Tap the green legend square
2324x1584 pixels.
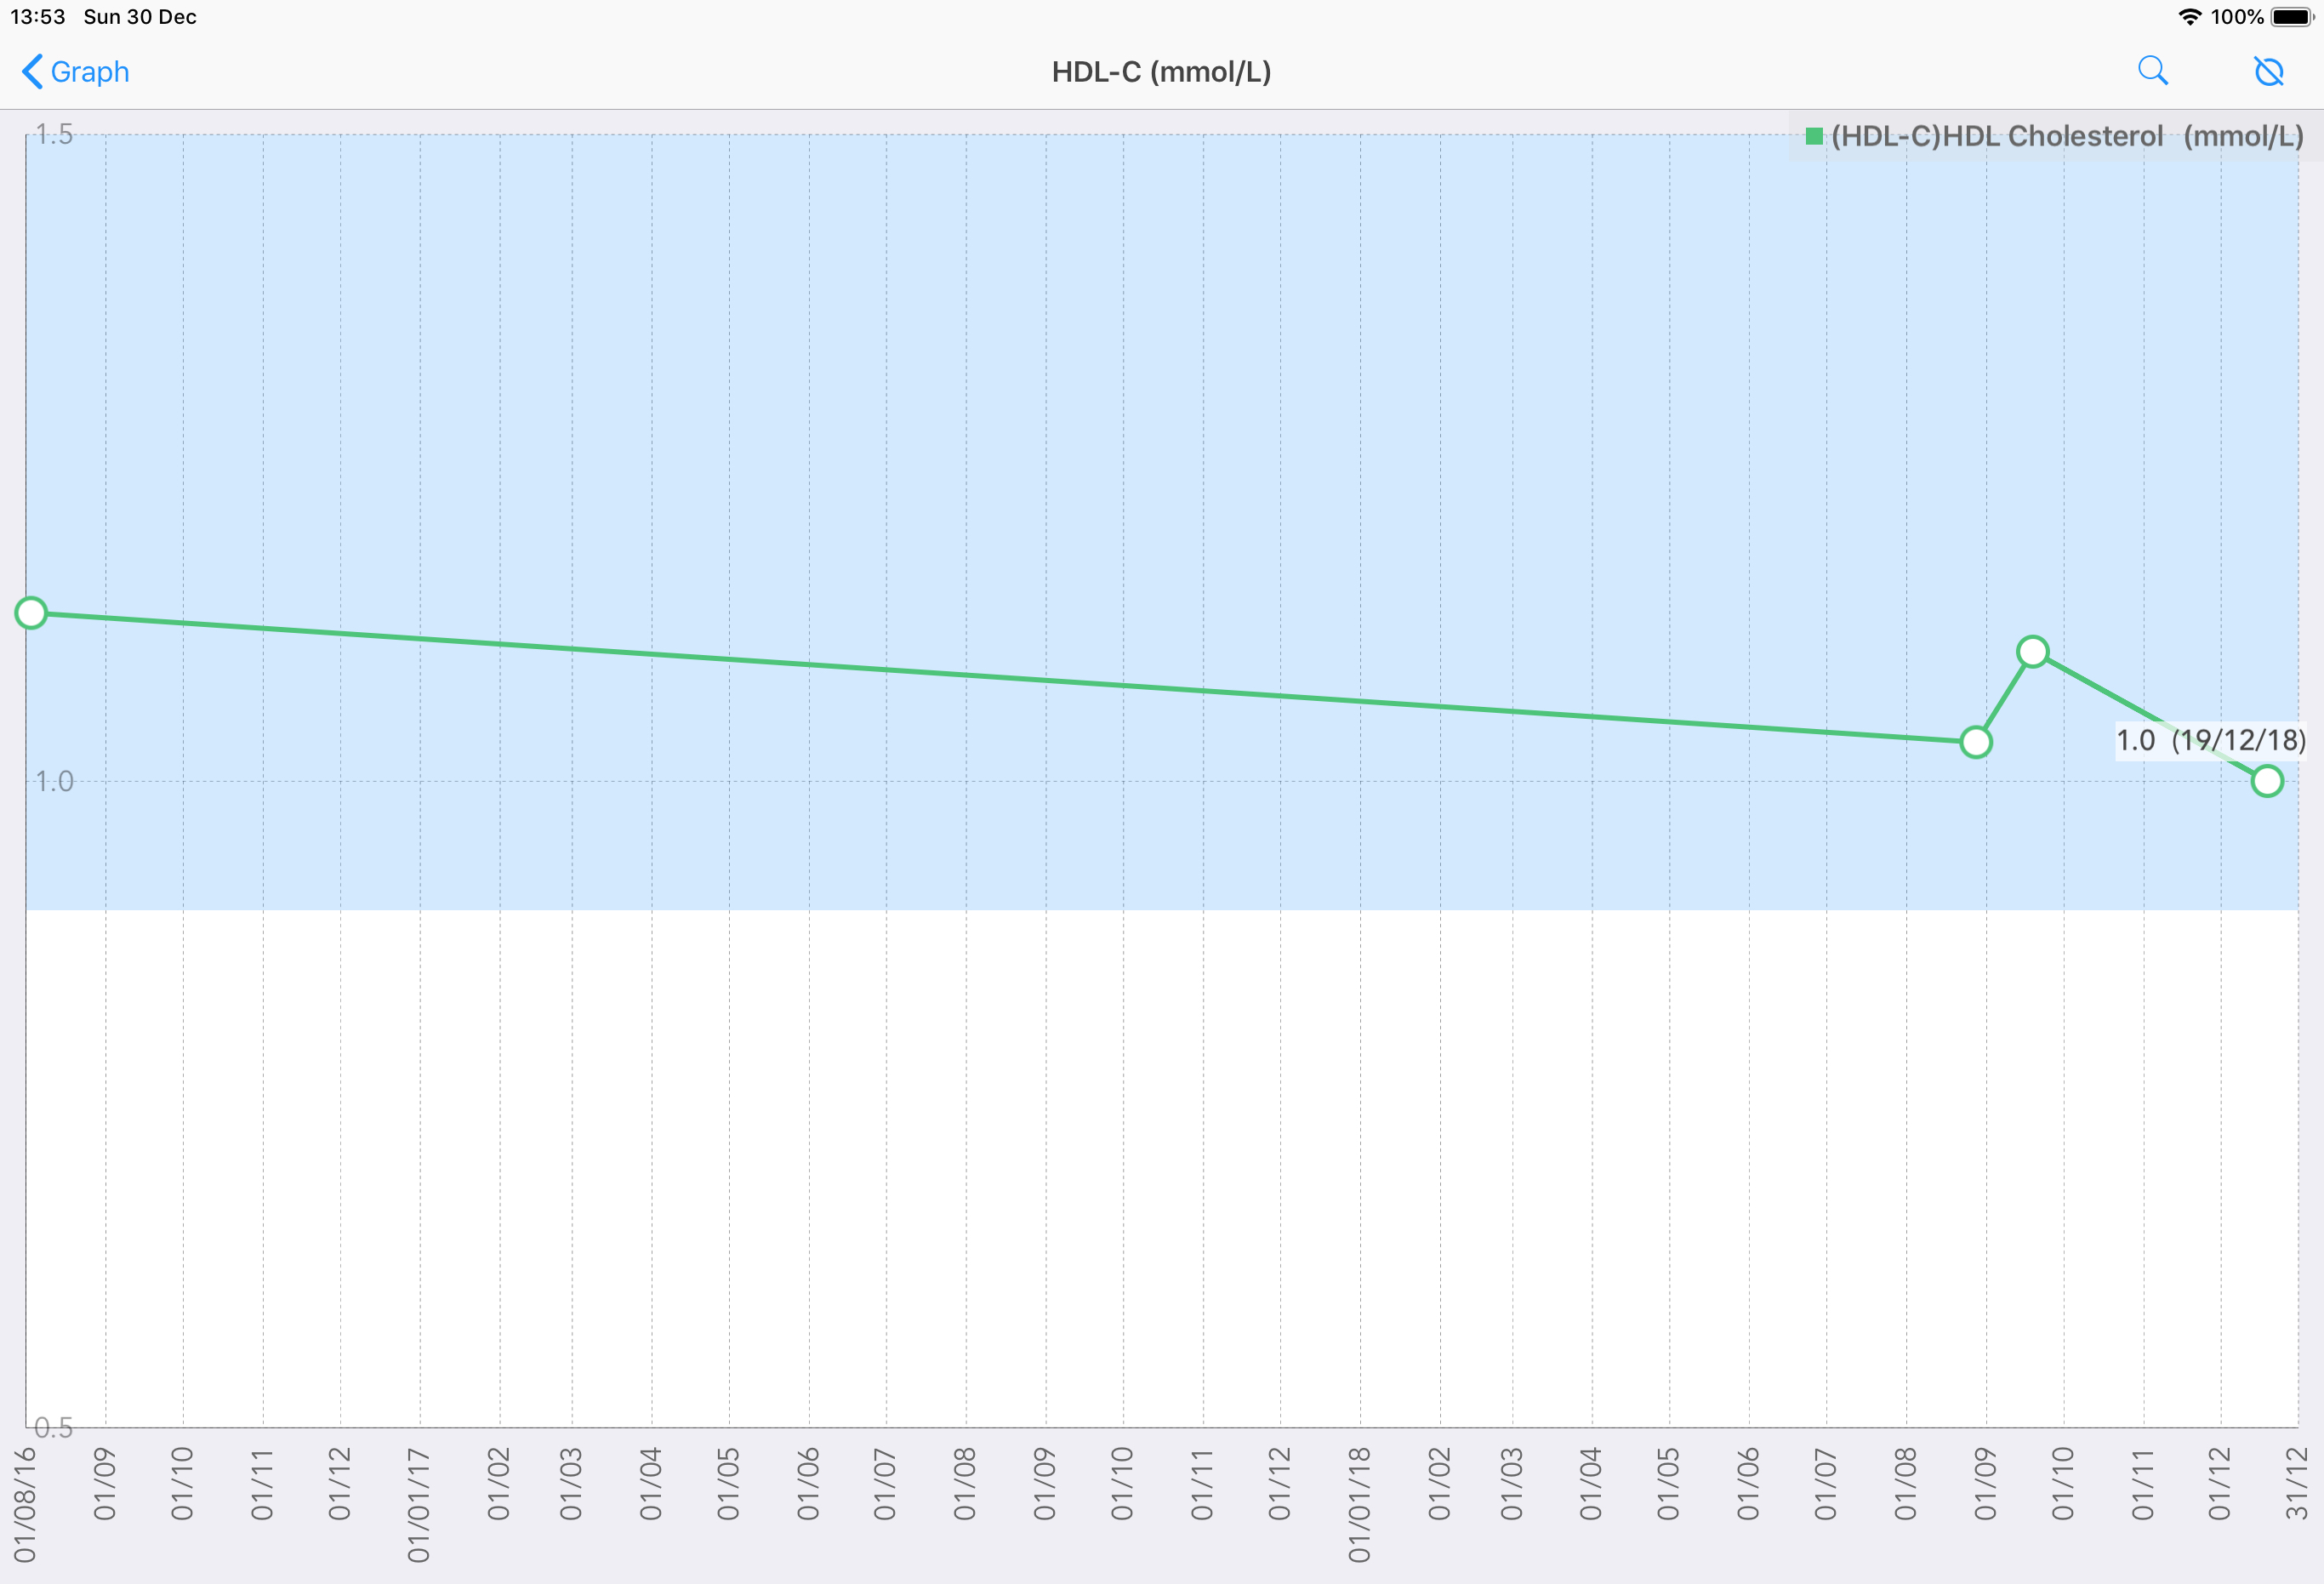pyautogui.click(x=1814, y=136)
